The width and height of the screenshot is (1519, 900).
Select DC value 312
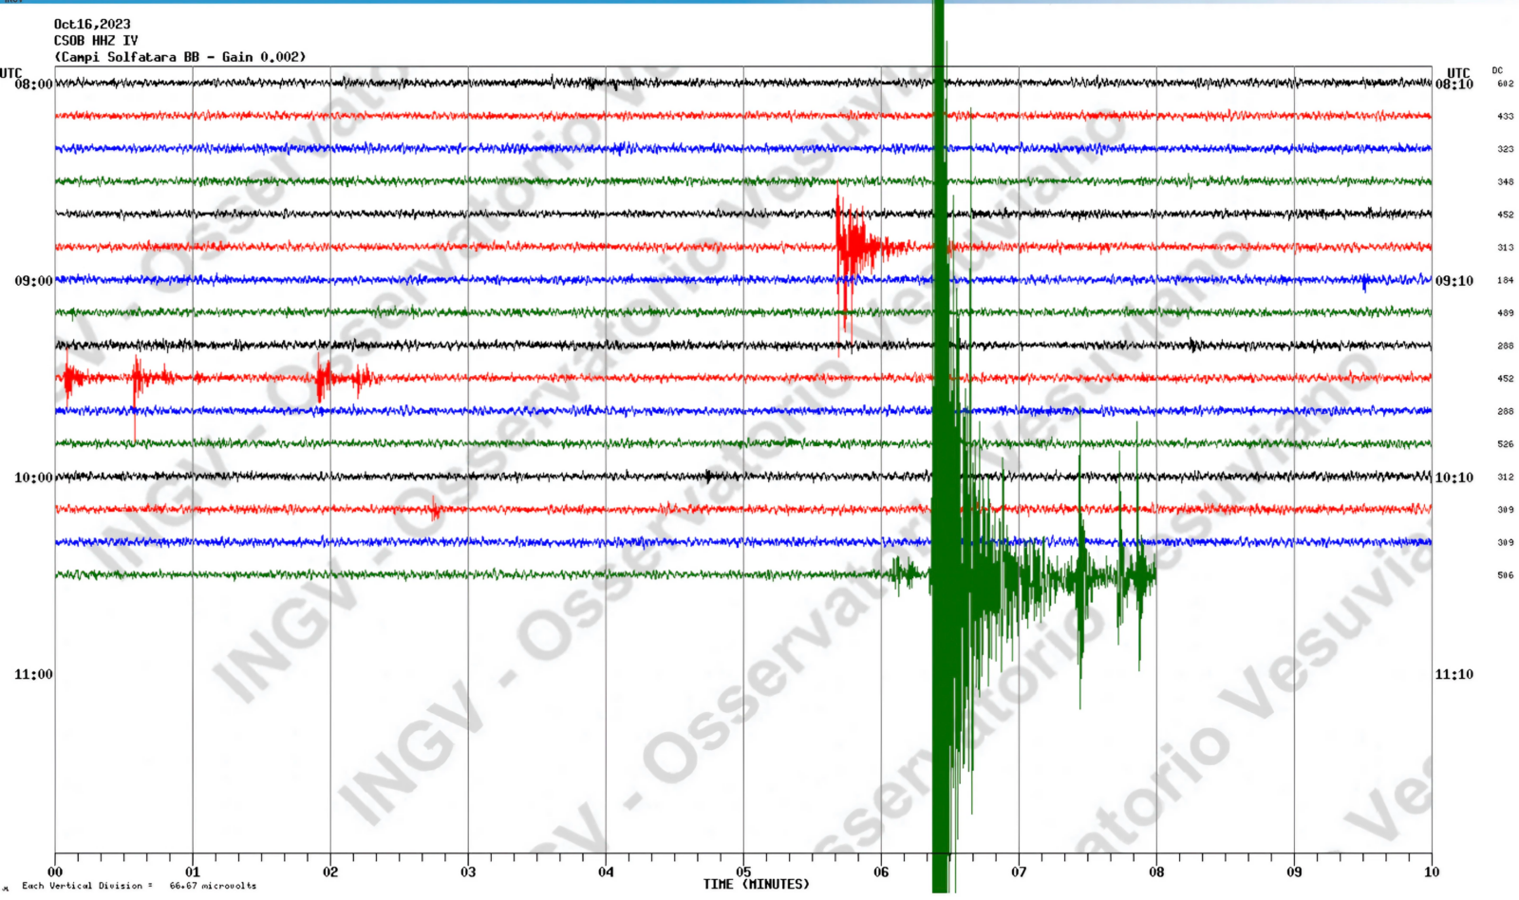pyautogui.click(x=1506, y=478)
